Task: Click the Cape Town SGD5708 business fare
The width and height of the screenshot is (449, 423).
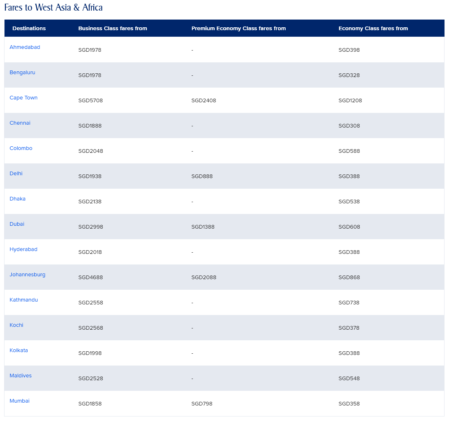Action: tap(90, 101)
